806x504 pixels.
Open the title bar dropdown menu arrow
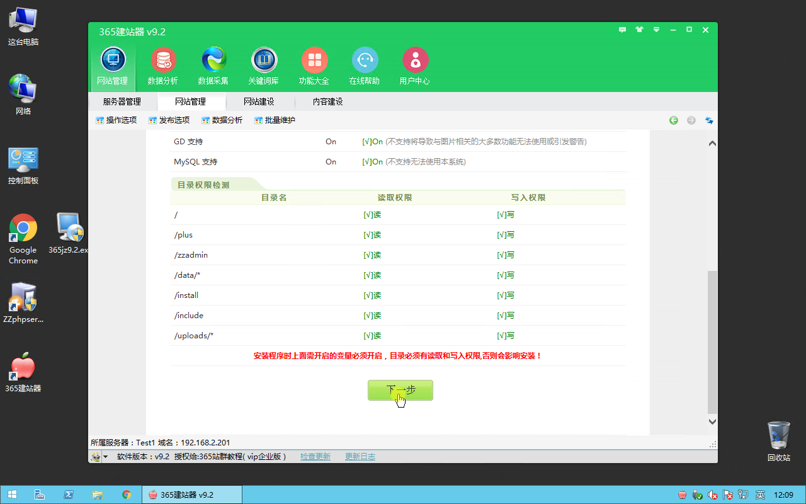coord(656,30)
